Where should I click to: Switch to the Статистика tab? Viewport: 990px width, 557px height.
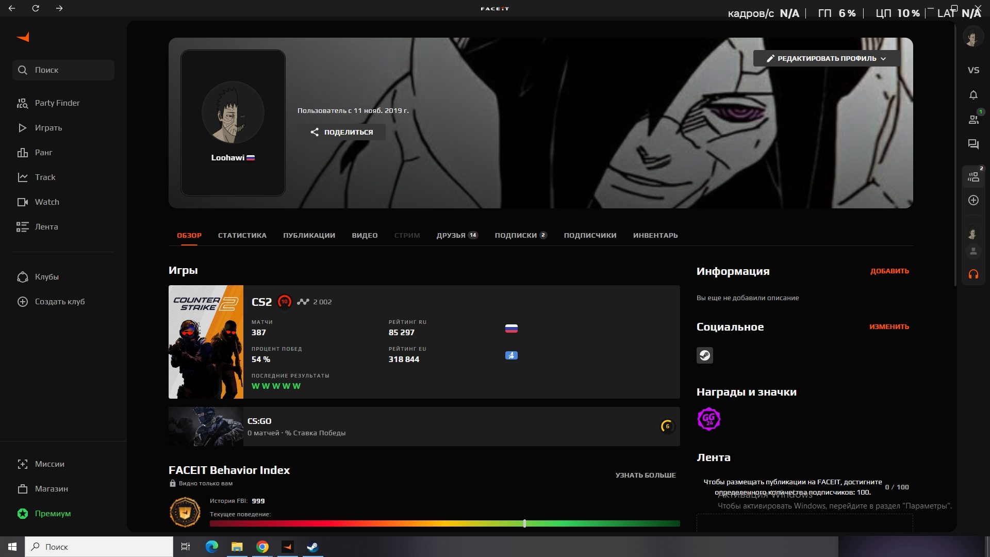coord(242,235)
